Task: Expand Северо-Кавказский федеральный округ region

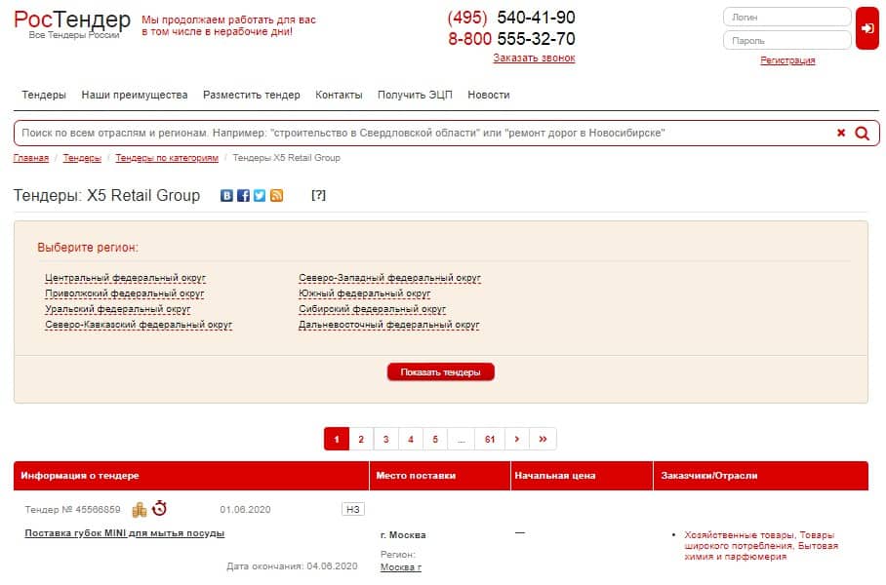Action: [x=139, y=325]
